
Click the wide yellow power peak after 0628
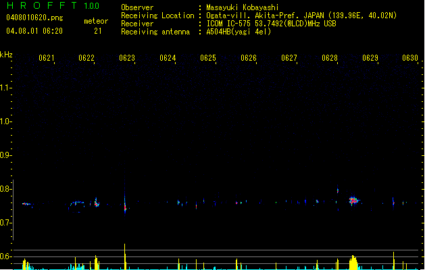tap(353, 262)
